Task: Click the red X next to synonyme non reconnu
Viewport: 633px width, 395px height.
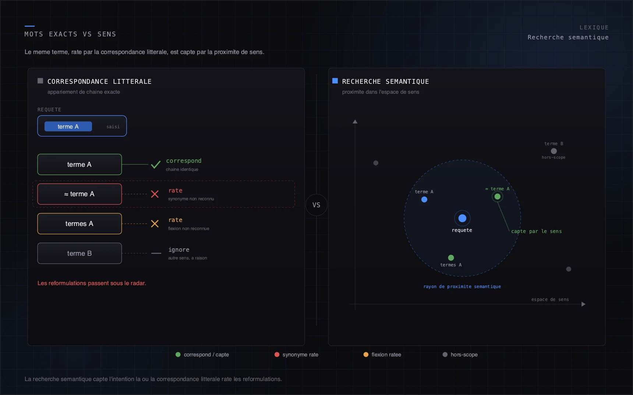Action: 155,194
